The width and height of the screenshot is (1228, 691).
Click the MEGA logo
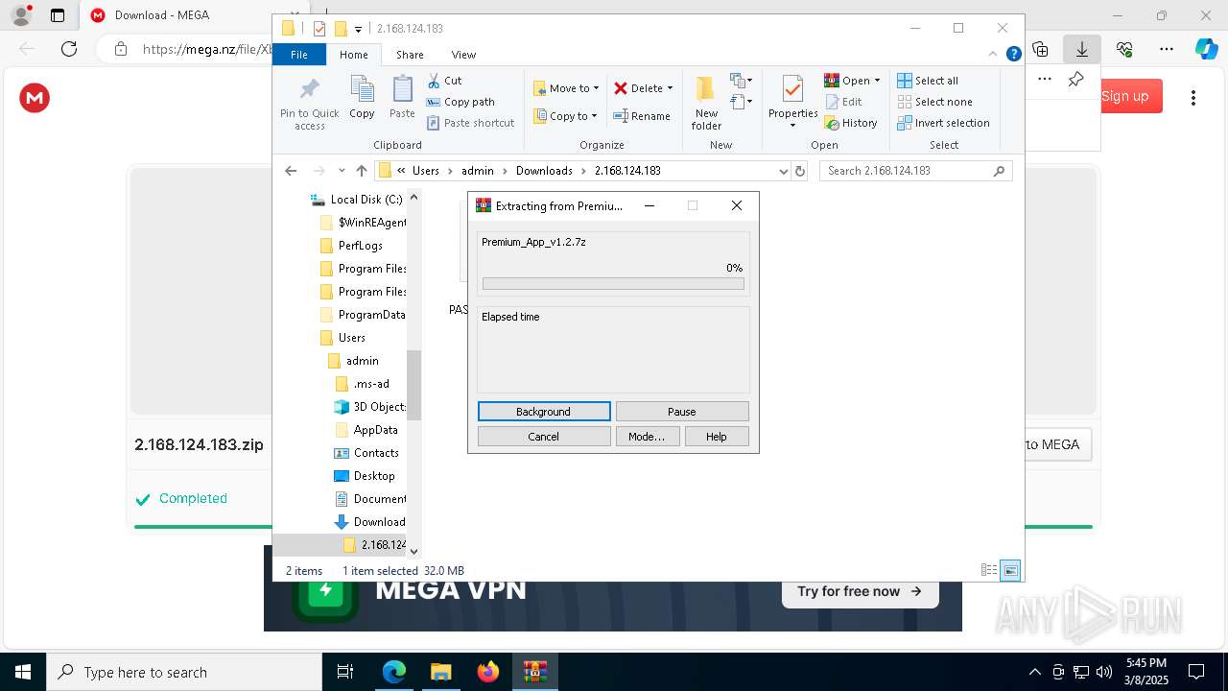[x=35, y=97]
